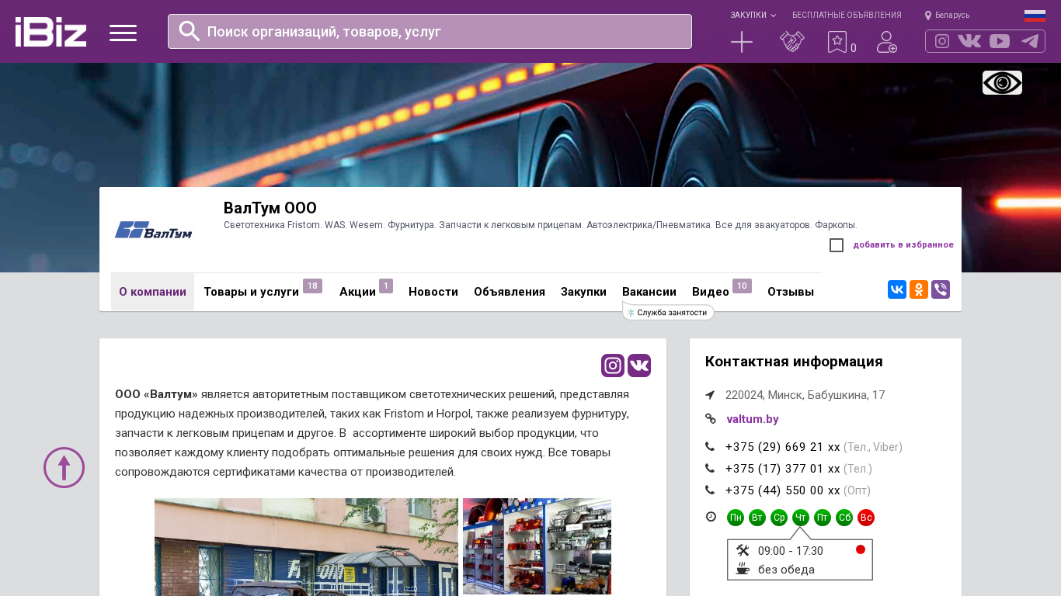Select Thursday (Чт) working hours
1061x596 pixels.
[x=801, y=518]
